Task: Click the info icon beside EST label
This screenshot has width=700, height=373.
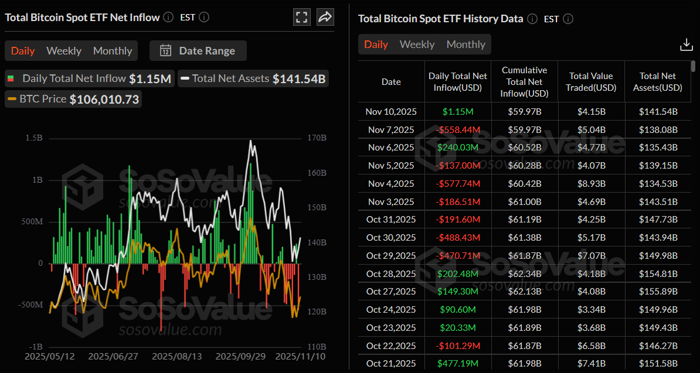Action: click(x=203, y=18)
